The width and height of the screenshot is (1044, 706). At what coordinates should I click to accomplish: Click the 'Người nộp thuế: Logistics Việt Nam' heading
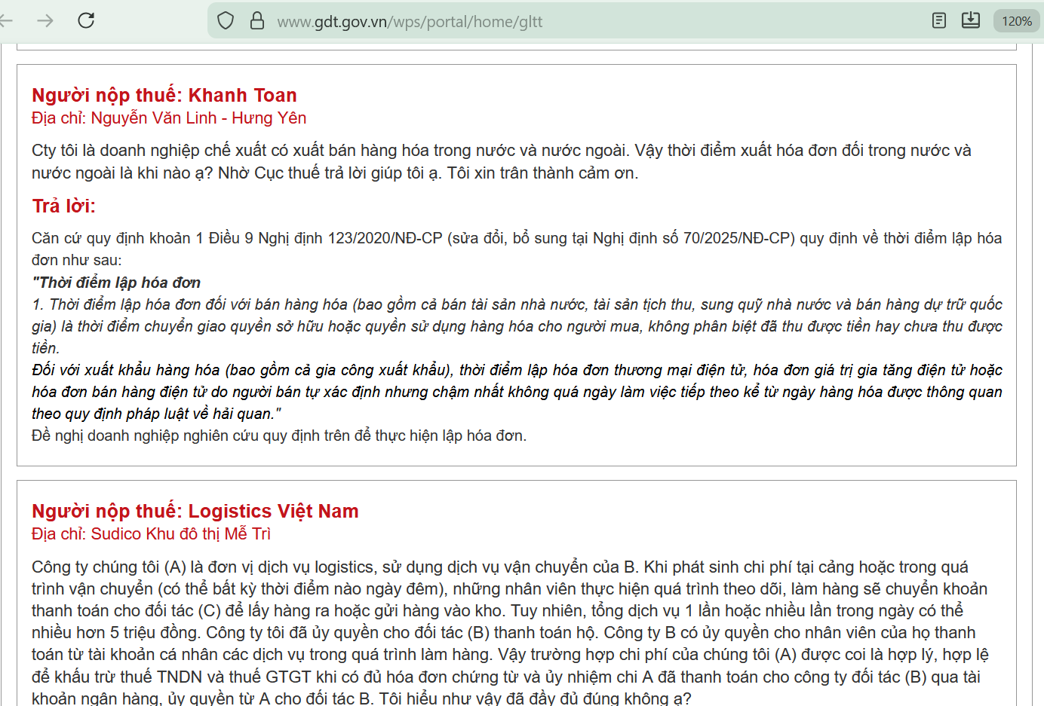[195, 511]
